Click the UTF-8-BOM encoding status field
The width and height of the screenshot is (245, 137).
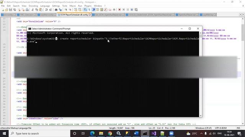click(x=220, y=128)
